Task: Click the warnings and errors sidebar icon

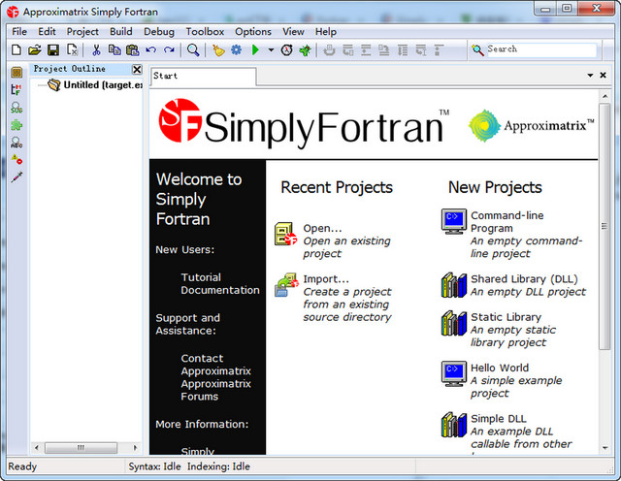Action: (x=16, y=160)
